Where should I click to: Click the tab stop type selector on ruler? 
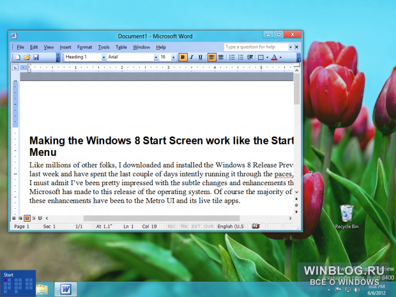point(15,67)
